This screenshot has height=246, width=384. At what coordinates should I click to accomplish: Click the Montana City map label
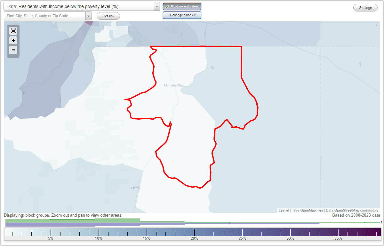tap(173, 86)
